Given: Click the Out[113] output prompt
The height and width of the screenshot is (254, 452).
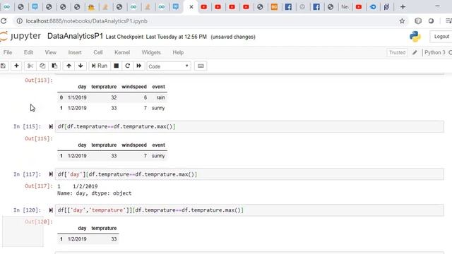Looking at the screenshot, I should click(39, 80).
